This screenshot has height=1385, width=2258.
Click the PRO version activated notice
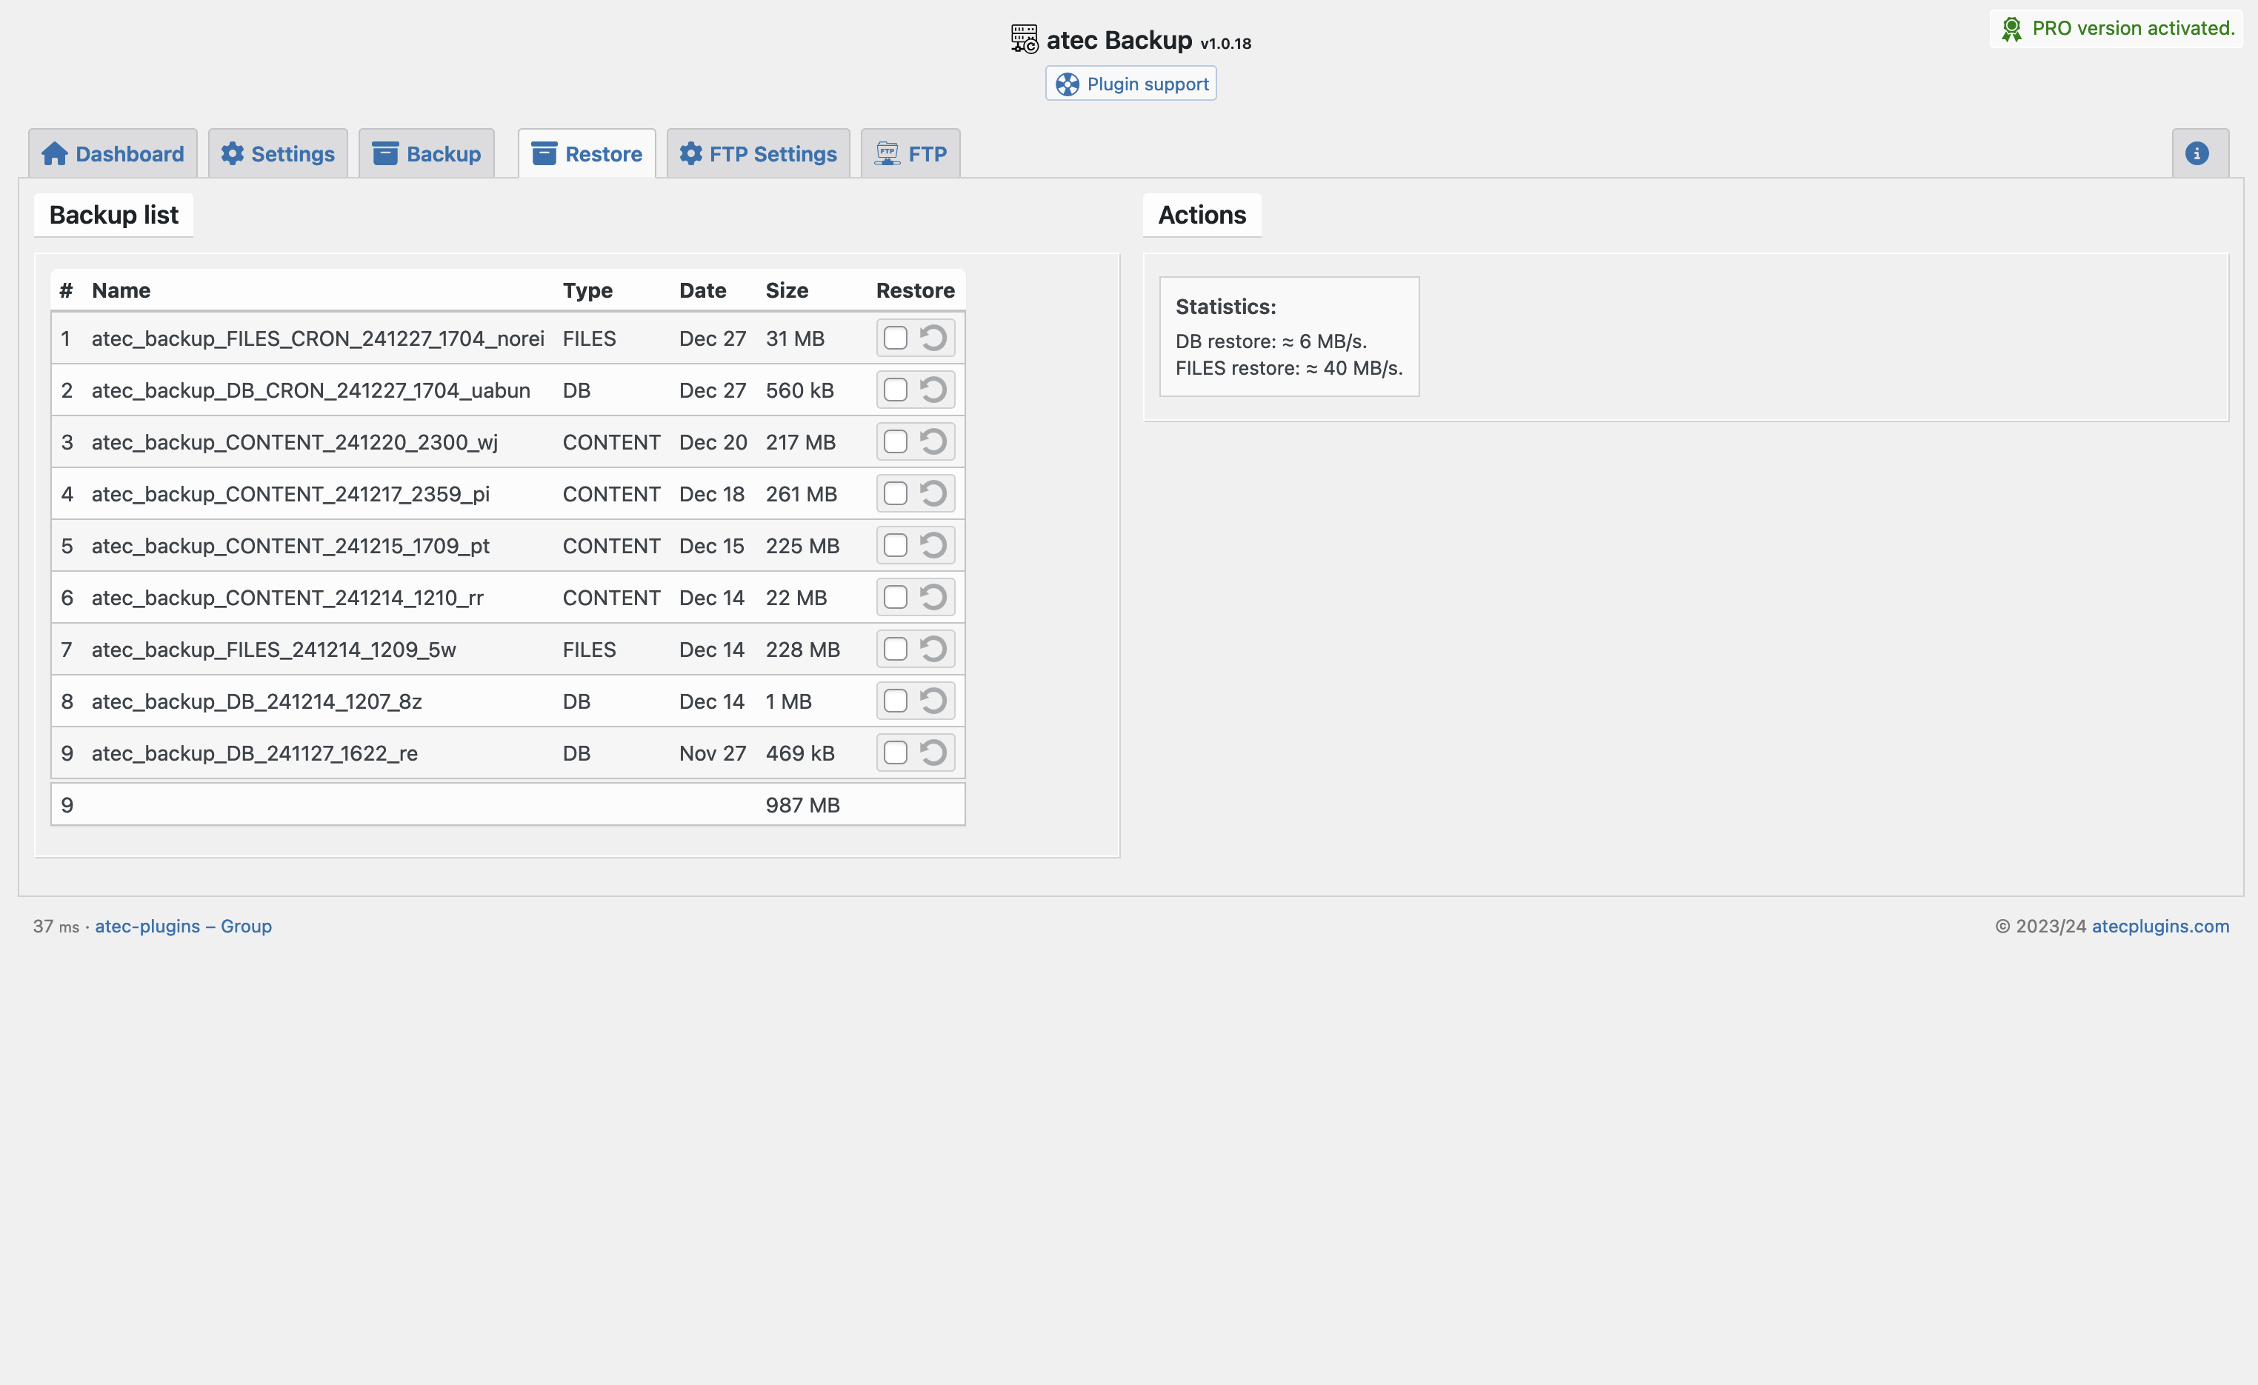[x=2117, y=28]
